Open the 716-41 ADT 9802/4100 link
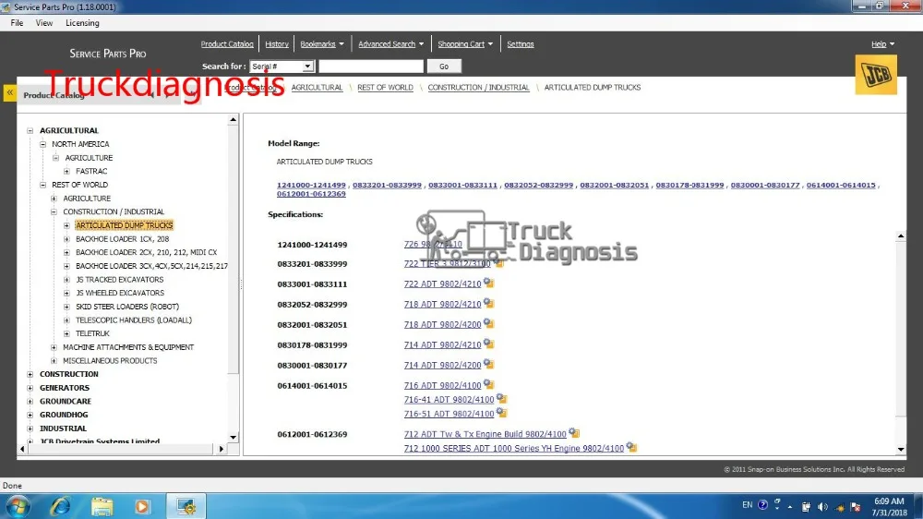The image size is (923, 519). coord(450,400)
